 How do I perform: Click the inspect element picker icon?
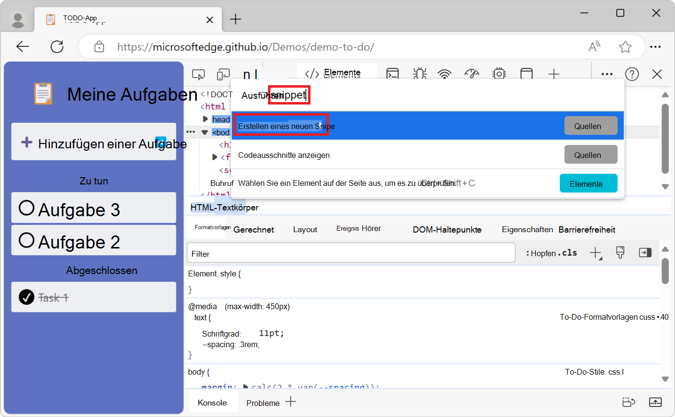click(198, 74)
